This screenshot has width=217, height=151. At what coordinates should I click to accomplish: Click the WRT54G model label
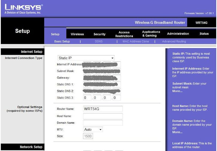[x=201, y=23]
